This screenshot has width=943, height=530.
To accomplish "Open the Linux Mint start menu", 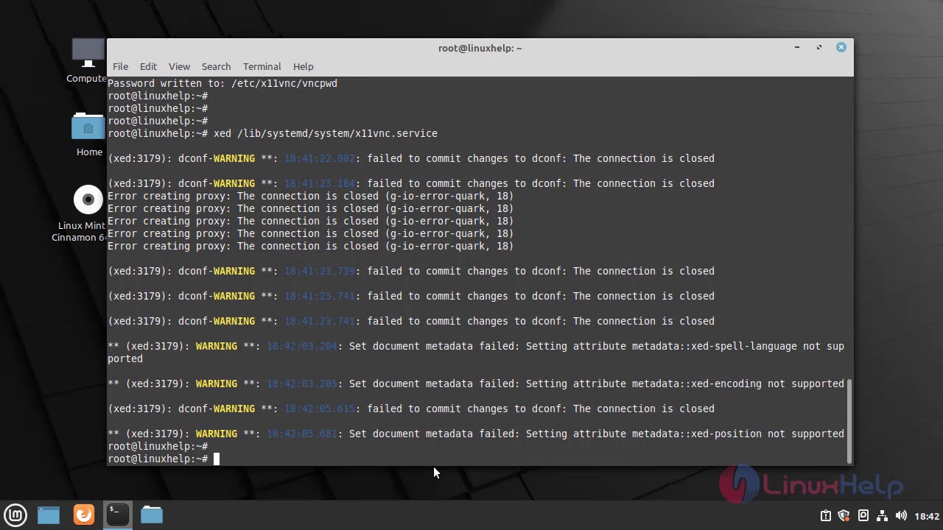I will point(15,515).
